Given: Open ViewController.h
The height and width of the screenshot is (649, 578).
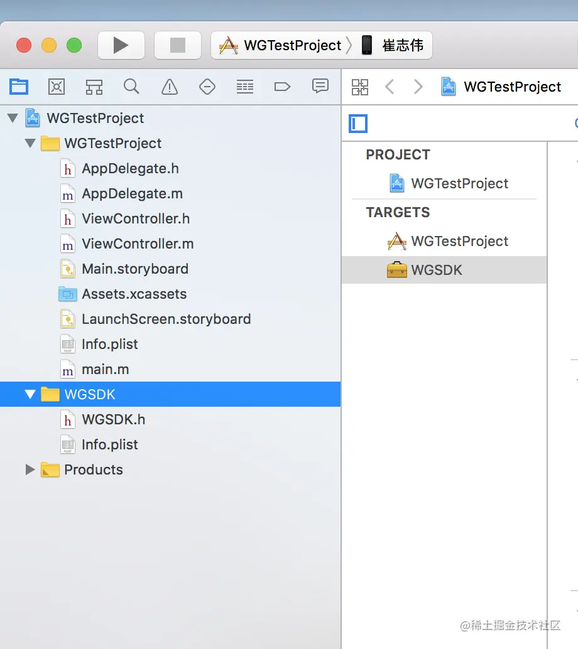Looking at the screenshot, I should 170,218.
